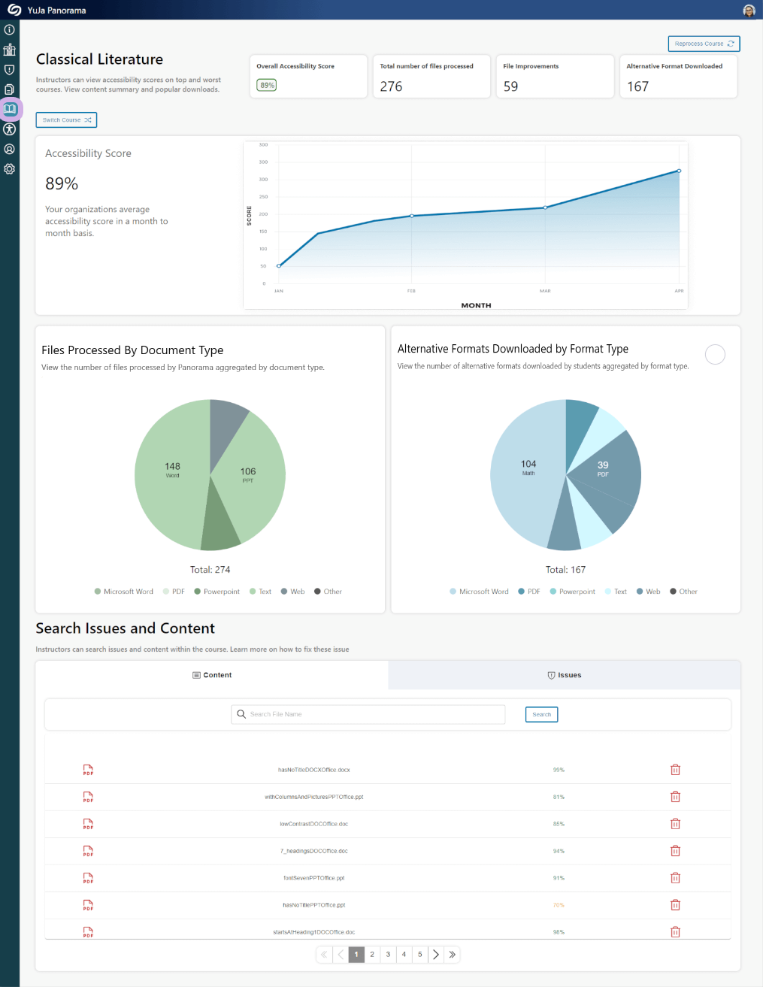Toggle the Microsoft Word legend in Files Processed

pyautogui.click(x=123, y=592)
